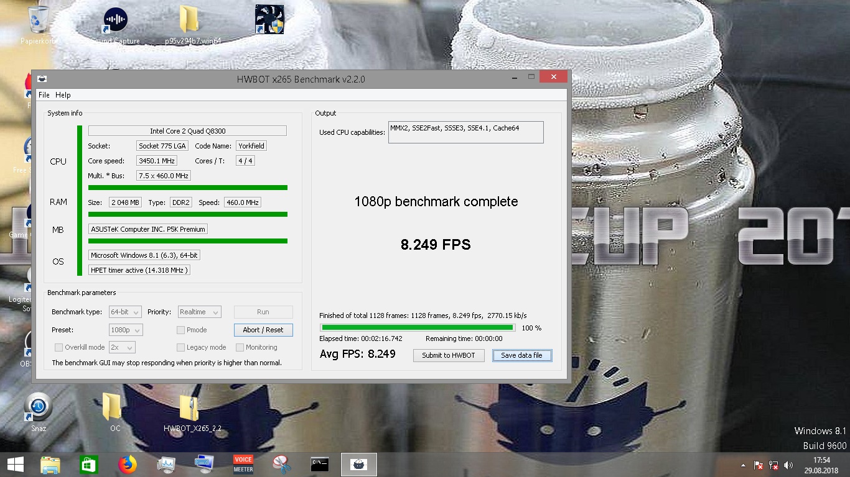Open the network status tray icon

pos(773,465)
